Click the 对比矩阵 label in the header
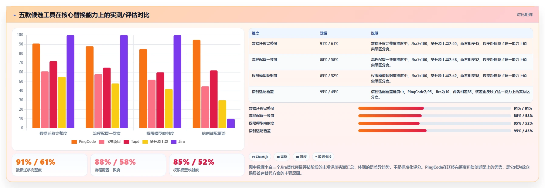The image size is (545, 188). click(x=524, y=15)
